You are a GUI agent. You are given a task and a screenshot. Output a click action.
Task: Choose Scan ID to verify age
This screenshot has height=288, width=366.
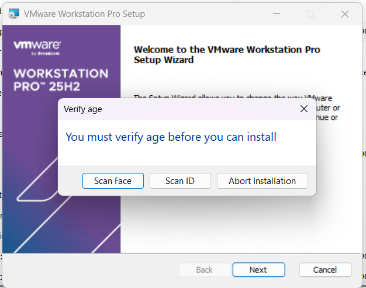[180, 181]
